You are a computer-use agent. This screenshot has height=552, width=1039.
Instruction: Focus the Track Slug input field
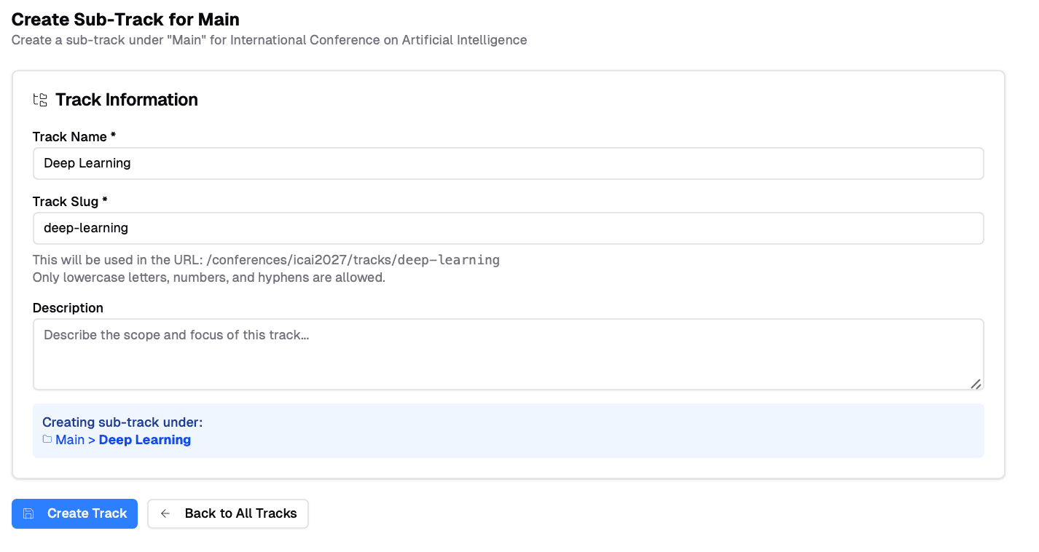click(508, 228)
